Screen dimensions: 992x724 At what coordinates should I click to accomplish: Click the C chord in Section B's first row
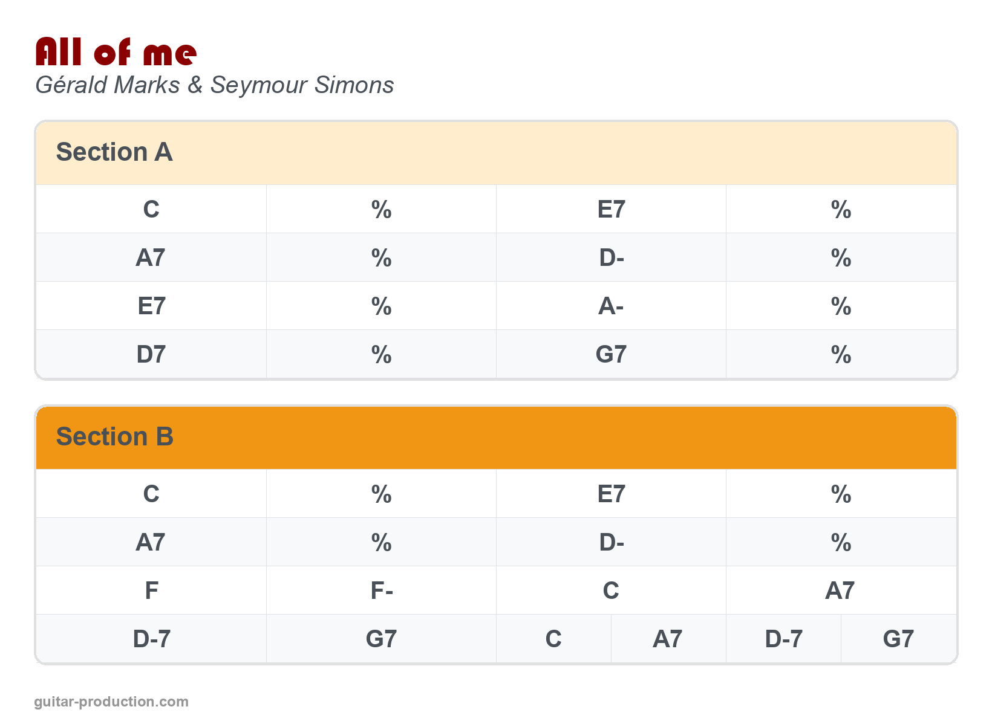tap(151, 494)
